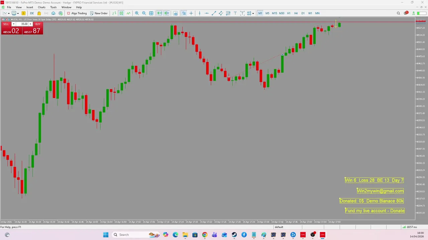Zoom out of the chart
Screen dimensions: 428x240
tap(144, 13)
